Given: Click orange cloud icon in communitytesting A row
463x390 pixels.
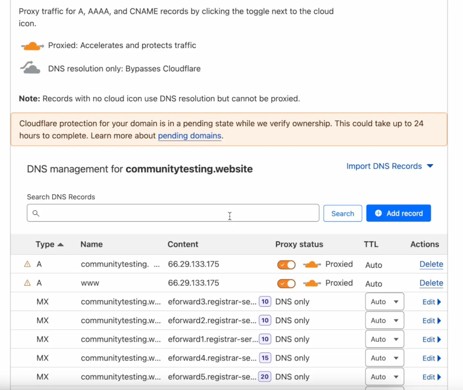Looking at the screenshot, I should pos(312,265).
